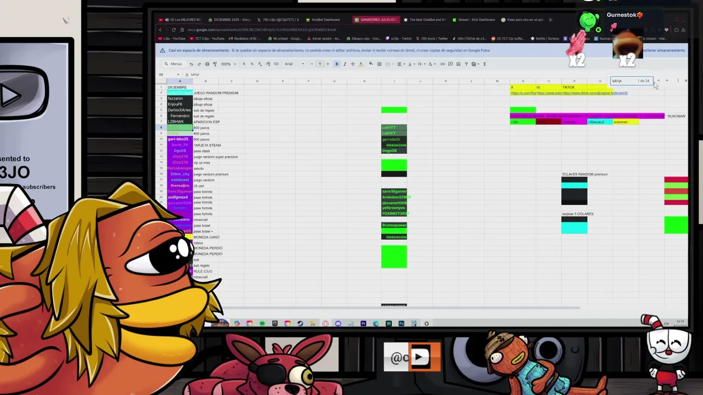This screenshot has height=395, width=703.
Task: Click the Menús search box
Action: 175,64
